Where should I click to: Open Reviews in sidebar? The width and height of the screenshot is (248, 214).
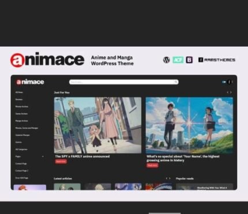coord(19,100)
